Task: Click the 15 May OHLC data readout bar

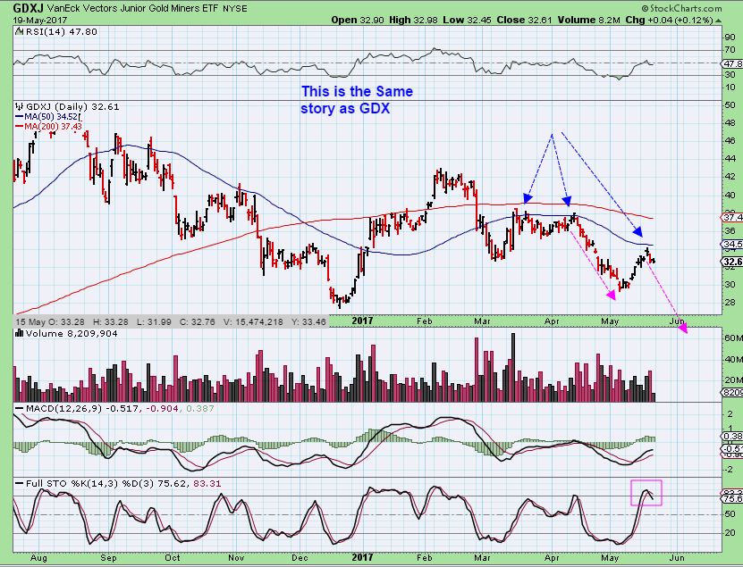Action: [x=171, y=321]
